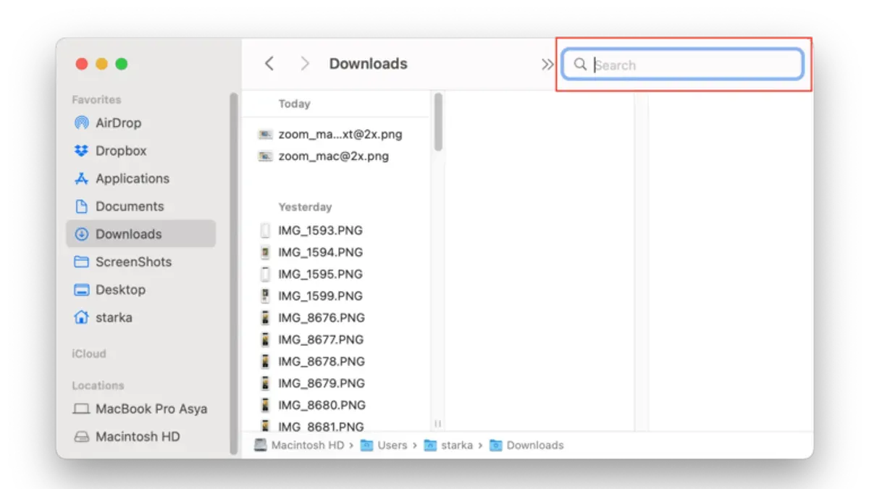This screenshot has height=489, width=869.
Task: Click the file list vertical scrollbar
Action: 438,122
